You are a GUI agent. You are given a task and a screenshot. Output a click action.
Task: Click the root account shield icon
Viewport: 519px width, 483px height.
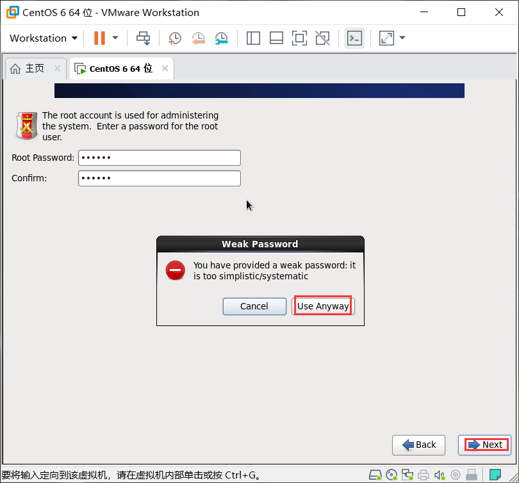[x=27, y=126]
